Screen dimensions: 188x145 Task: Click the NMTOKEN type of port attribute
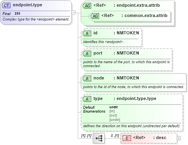point(128,53)
